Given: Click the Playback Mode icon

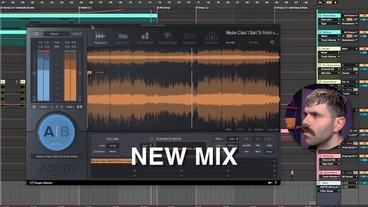Looking at the screenshot, I should [151, 139].
